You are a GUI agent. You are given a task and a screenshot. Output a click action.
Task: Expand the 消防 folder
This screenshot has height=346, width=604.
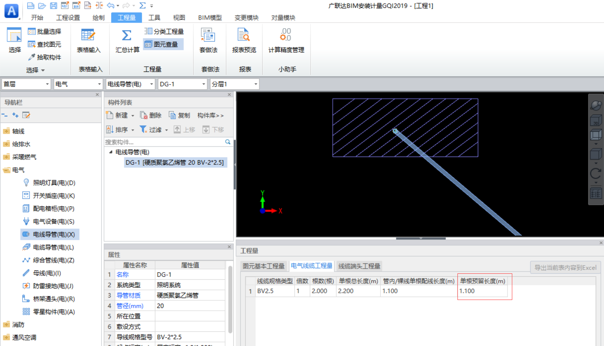(6, 325)
